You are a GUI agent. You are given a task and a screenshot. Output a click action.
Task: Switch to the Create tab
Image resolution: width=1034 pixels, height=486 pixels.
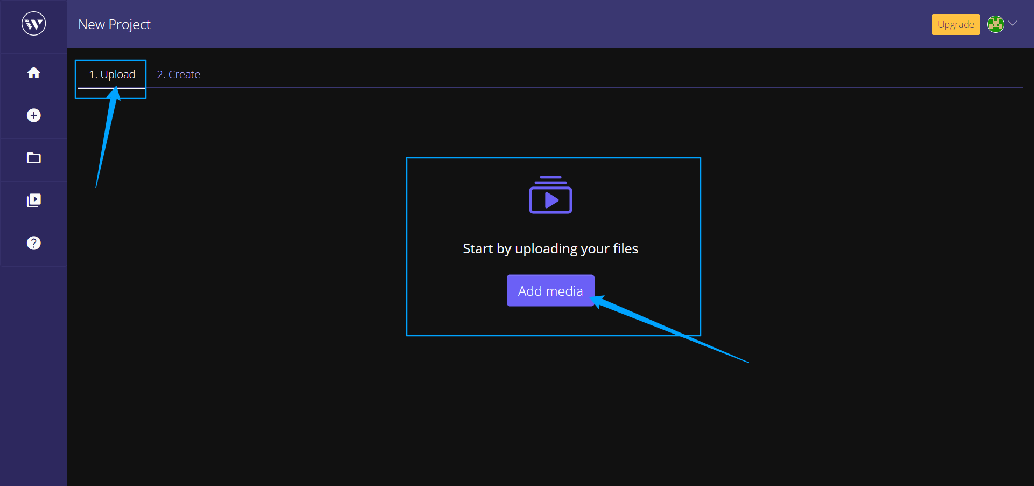178,74
